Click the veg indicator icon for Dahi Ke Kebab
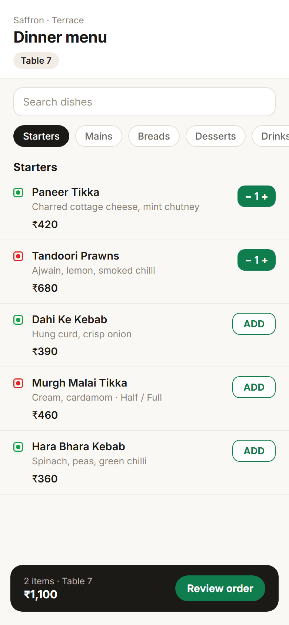289x625 pixels. pyautogui.click(x=18, y=320)
